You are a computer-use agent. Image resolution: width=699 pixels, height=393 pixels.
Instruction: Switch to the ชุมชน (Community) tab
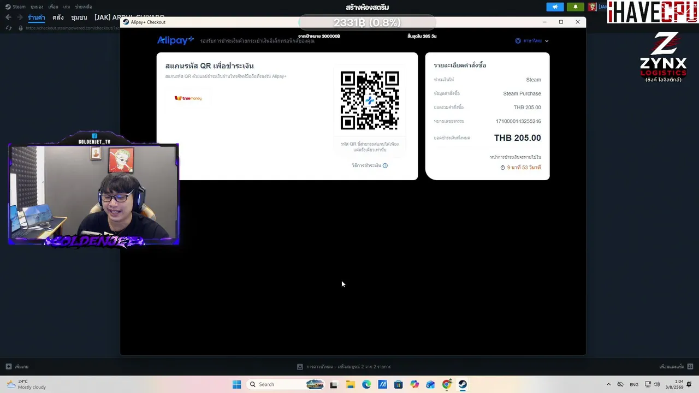click(79, 17)
